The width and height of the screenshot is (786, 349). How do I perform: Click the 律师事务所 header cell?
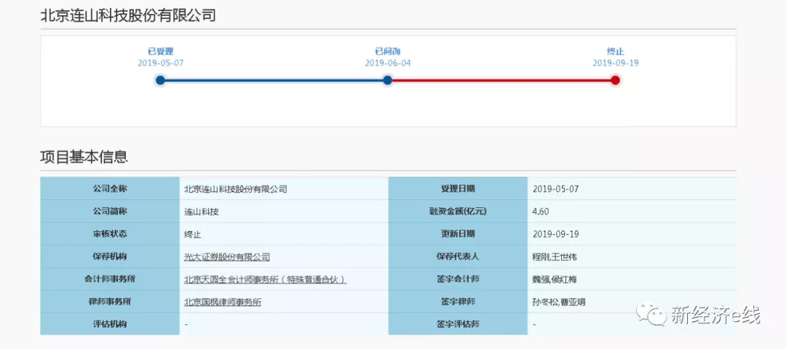coord(110,302)
